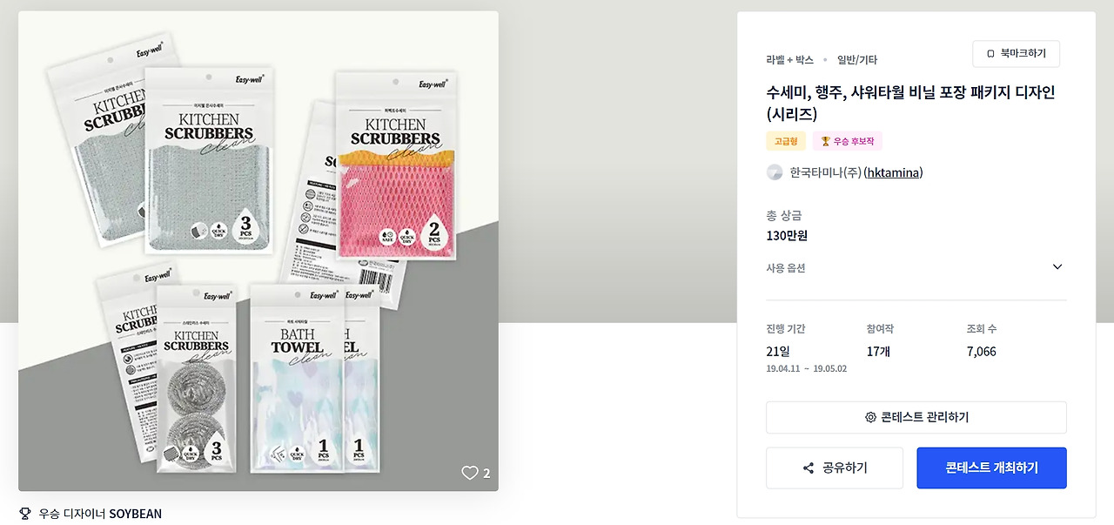Image resolution: width=1114 pixels, height=525 pixels.
Task: Open the package design preview image
Action: tap(258, 251)
